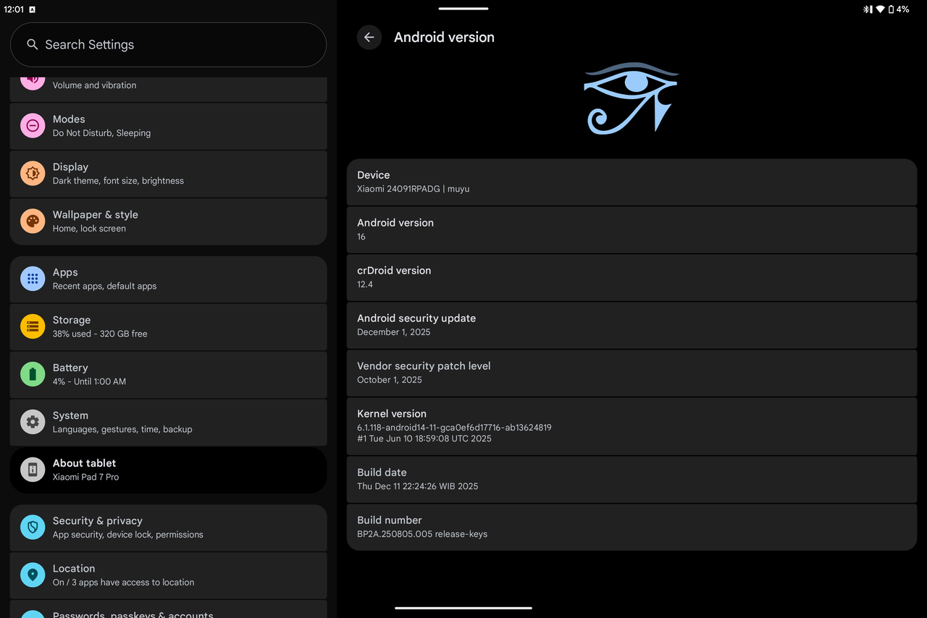The width and height of the screenshot is (927, 618).
Task: Tap the crDroid version 12.4 row
Action: [632, 277]
